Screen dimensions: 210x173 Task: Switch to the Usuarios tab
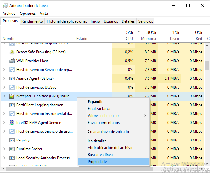point(111,21)
